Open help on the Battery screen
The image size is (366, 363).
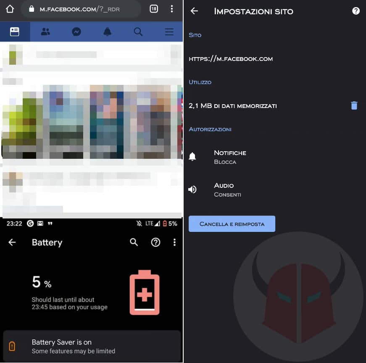point(156,242)
